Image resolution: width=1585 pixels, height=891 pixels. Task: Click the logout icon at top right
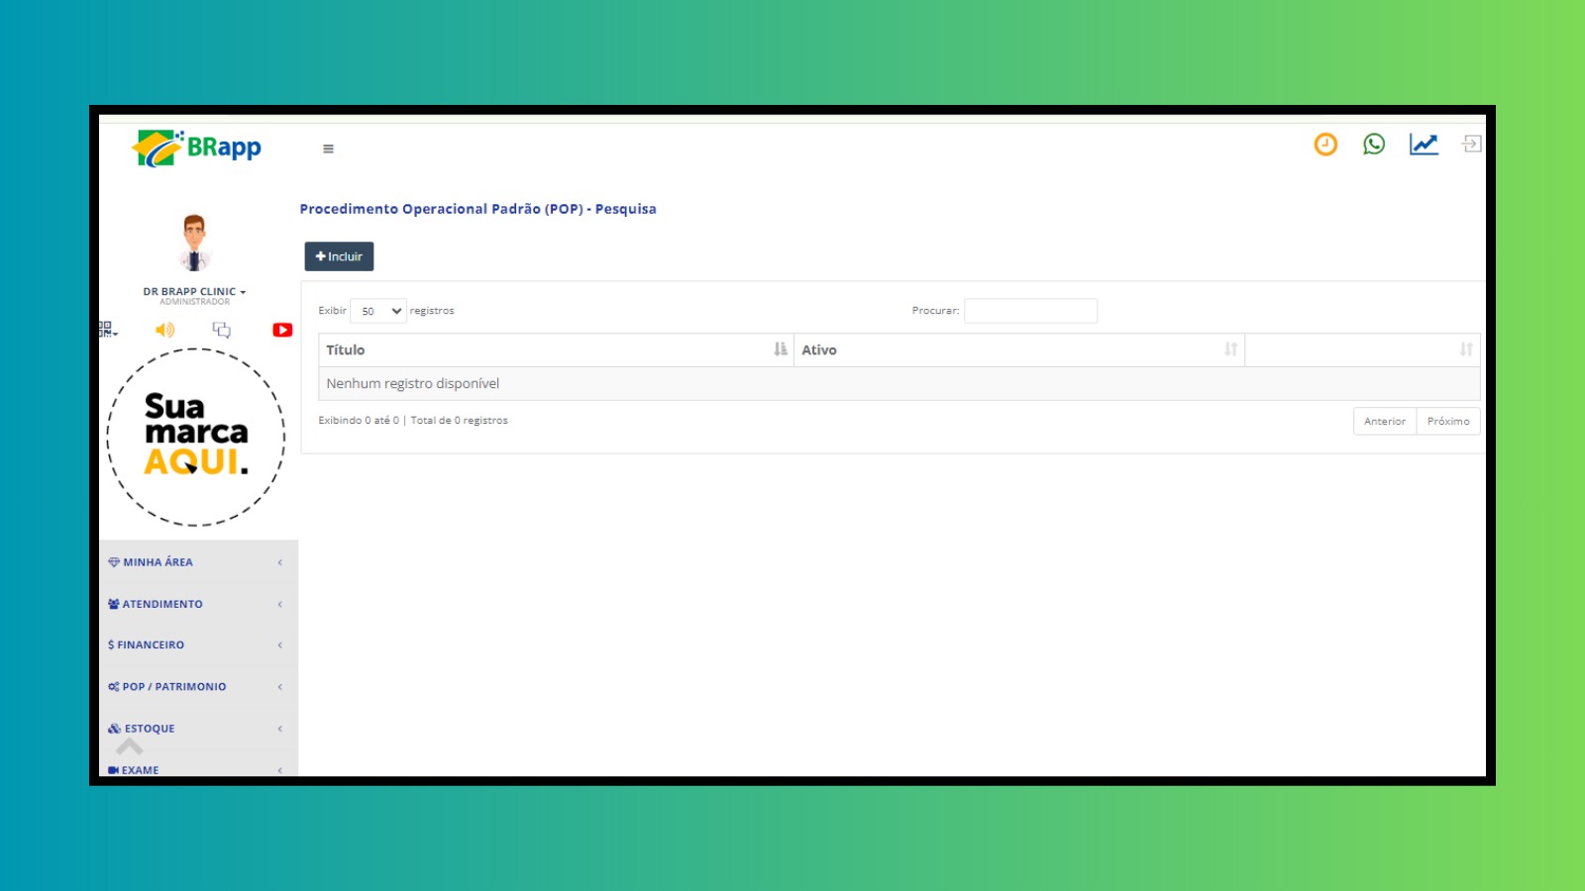pyautogui.click(x=1471, y=145)
